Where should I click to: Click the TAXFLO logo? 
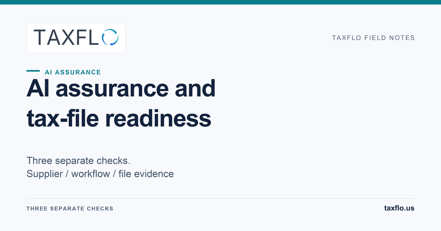76,38
